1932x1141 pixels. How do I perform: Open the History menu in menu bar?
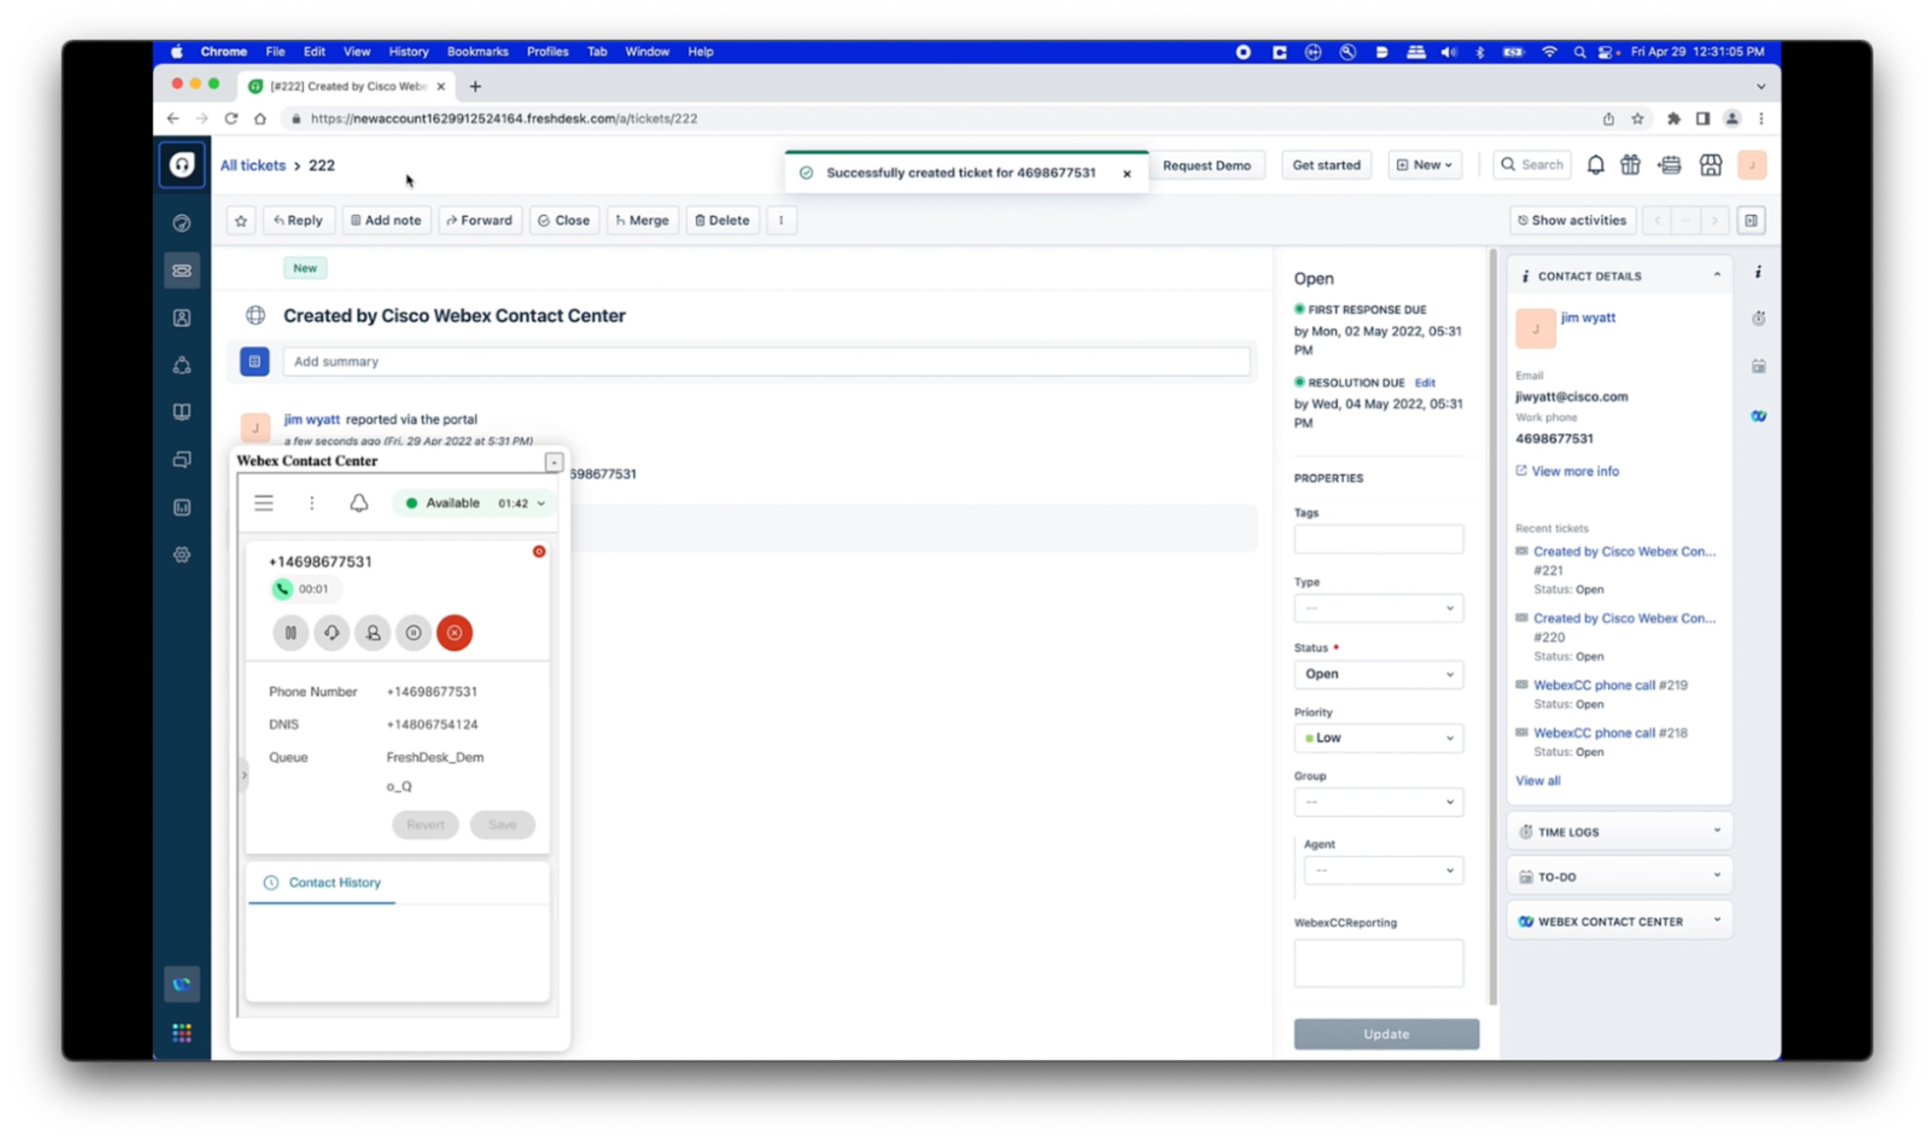click(x=408, y=51)
